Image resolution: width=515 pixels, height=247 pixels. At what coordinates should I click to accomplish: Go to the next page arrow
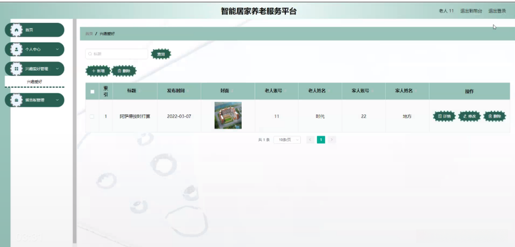click(x=332, y=140)
